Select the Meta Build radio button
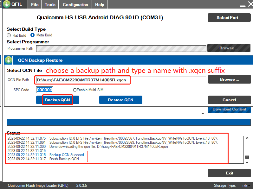 (x=32, y=35)
